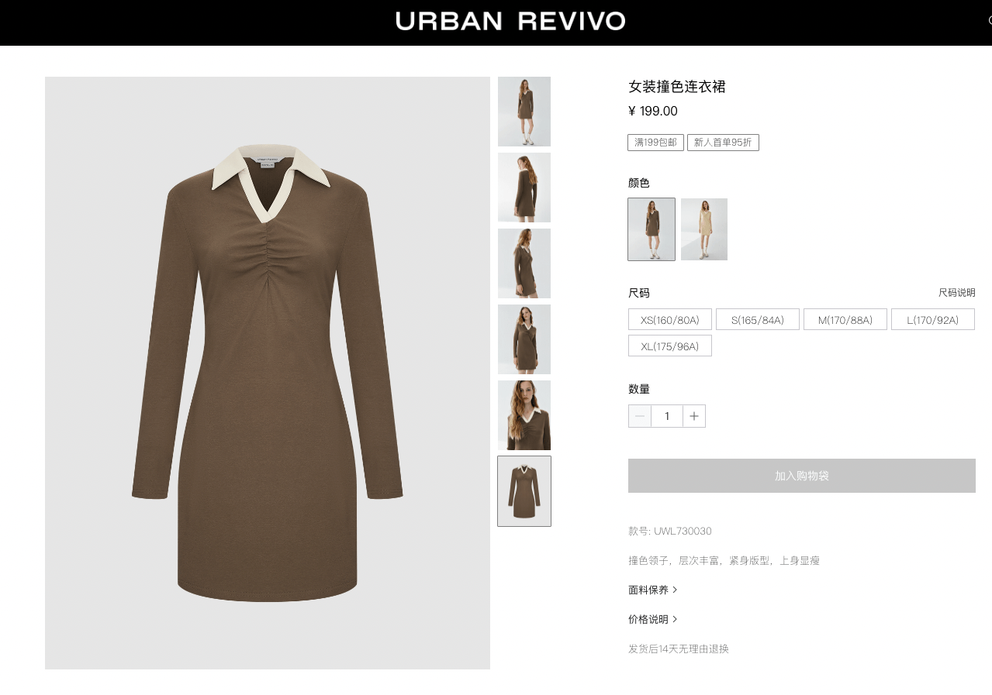
Task: Choose size XS(160/80A)
Action: (x=670, y=319)
